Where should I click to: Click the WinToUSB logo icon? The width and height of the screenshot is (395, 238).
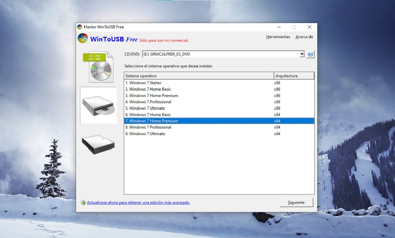[83, 39]
